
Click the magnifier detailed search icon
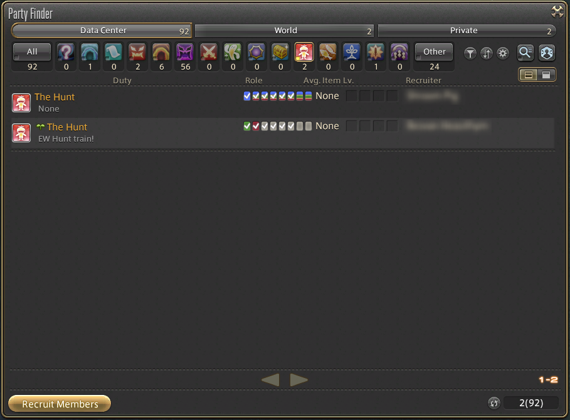pos(525,53)
